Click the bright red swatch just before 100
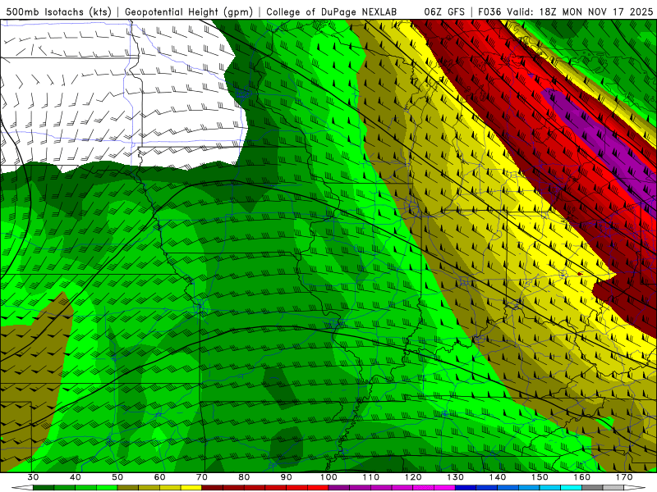Viewport: 657px width, 492px height. click(x=319, y=488)
